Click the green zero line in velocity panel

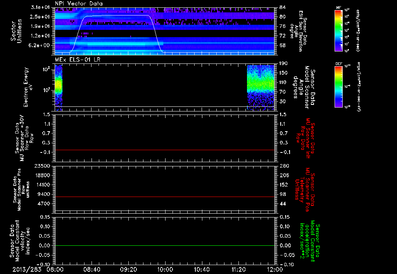[164, 245]
